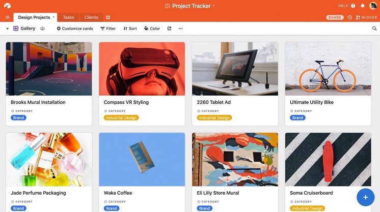View notifications bell
The width and height of the screenshot is (380, 212).
click(x=363, y=6)
